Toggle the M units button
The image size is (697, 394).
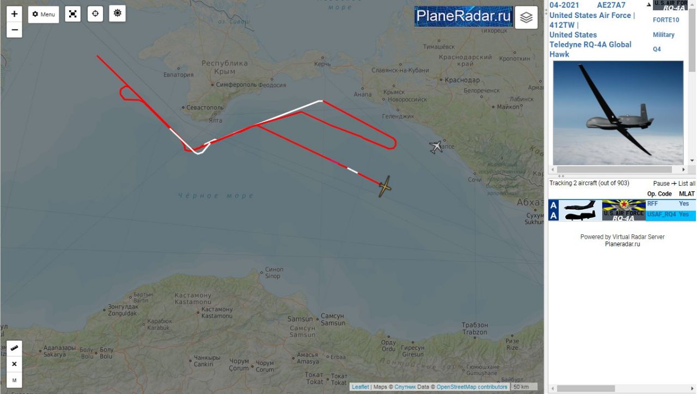14,380
